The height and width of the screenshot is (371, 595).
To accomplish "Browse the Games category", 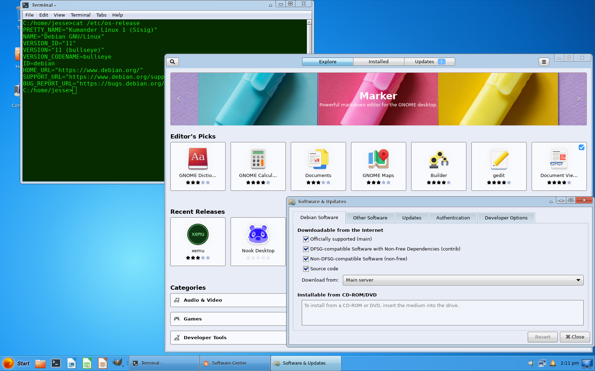I will tap(228, 319).
